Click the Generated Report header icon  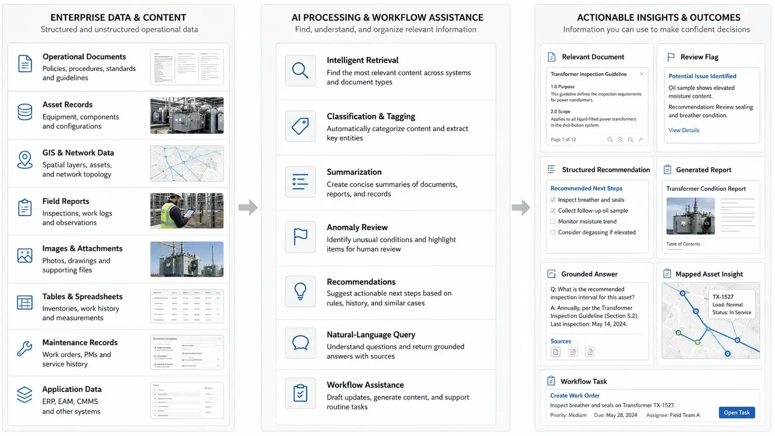click(x=667, y=170)
